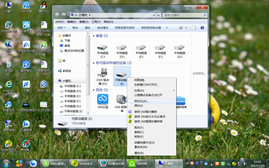Choose 创建快捷方式(S) in context menu

(152, 142)
